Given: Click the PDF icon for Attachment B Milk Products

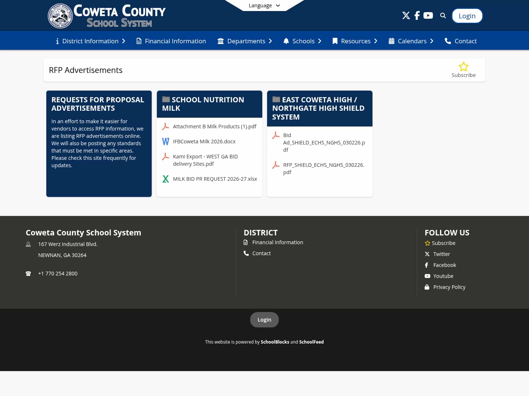Looking at the screenshot, I should coord(166,126).
